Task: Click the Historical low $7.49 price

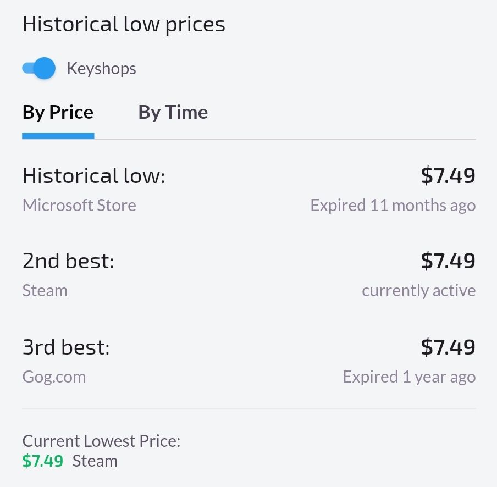Action: pyautogui.click(x=448, y=176)
